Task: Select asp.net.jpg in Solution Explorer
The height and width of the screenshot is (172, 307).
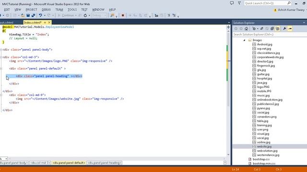Action: click(264, 49)
